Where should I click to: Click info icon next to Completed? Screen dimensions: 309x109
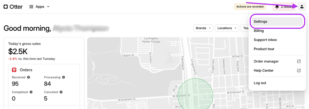click(x=31, y=92)
